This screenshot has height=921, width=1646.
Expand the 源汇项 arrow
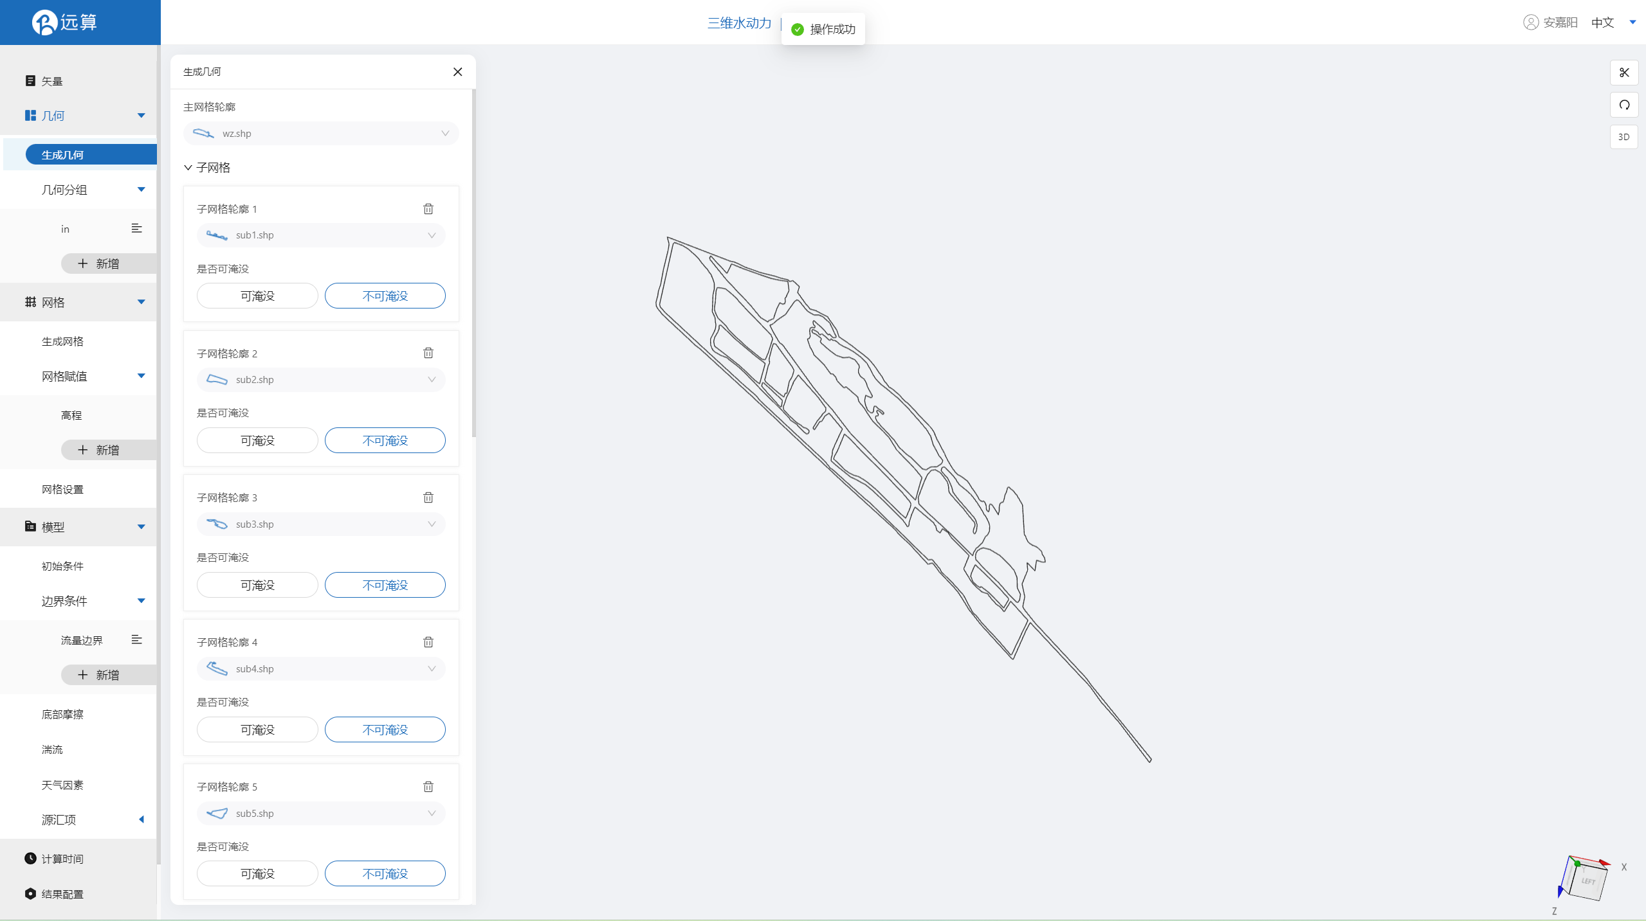(142, 819)
